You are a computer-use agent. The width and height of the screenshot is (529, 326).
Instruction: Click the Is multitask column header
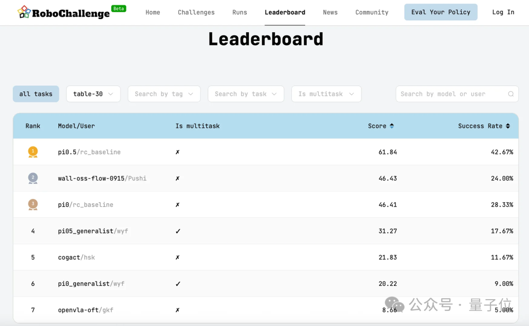pyautogui.click(x=197, y=126)
